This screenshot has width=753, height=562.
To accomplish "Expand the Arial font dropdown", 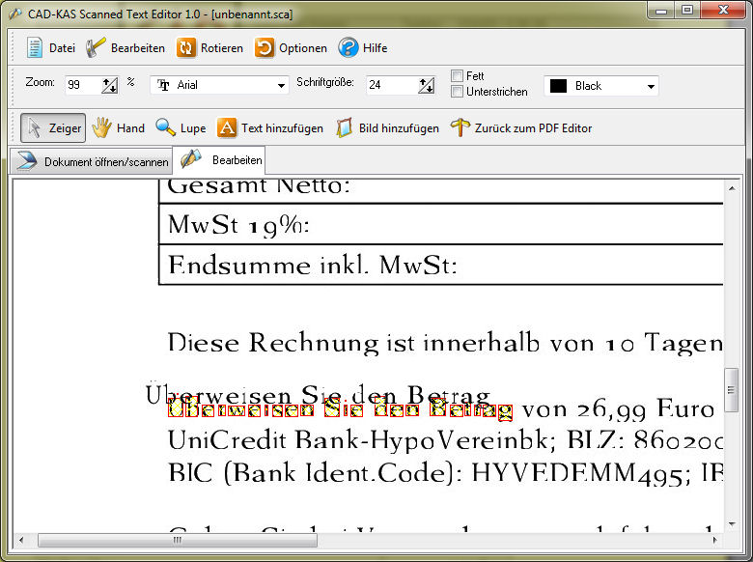I will 282,86.
